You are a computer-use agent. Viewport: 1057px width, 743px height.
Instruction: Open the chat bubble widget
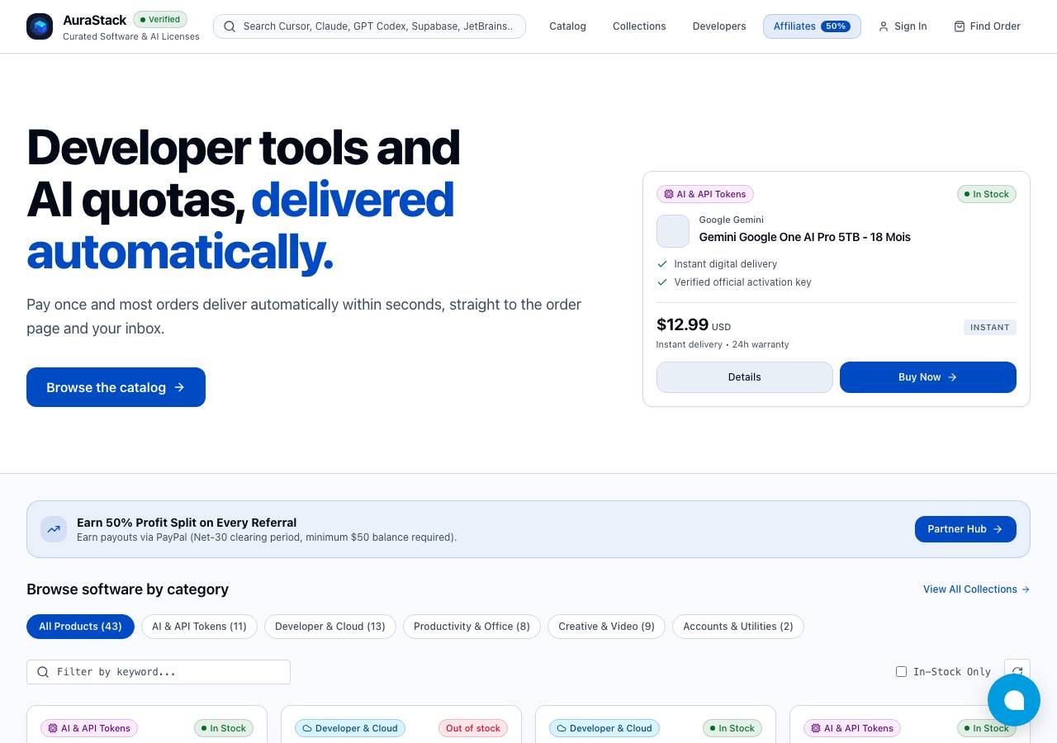click(1014, 700)
